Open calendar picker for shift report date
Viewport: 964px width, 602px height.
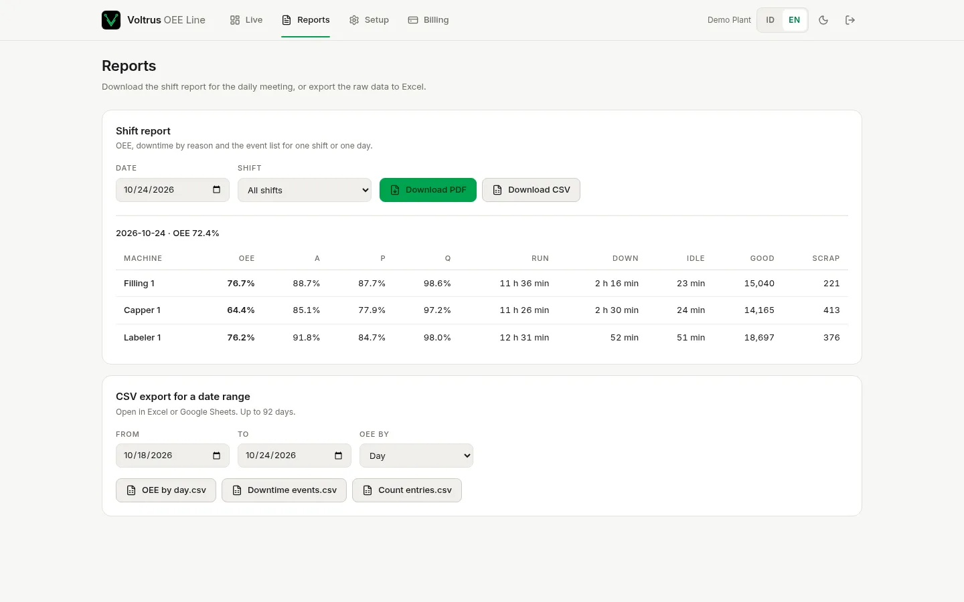(216, 190)
